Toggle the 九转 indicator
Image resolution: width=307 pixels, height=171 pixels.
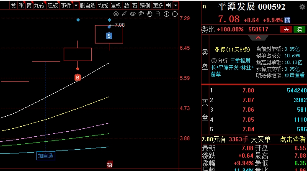pos(39,5)
